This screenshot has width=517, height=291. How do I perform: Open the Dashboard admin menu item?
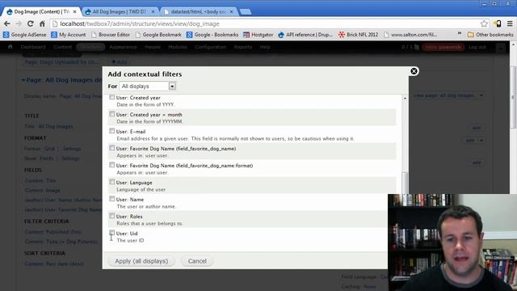point(33,47)
